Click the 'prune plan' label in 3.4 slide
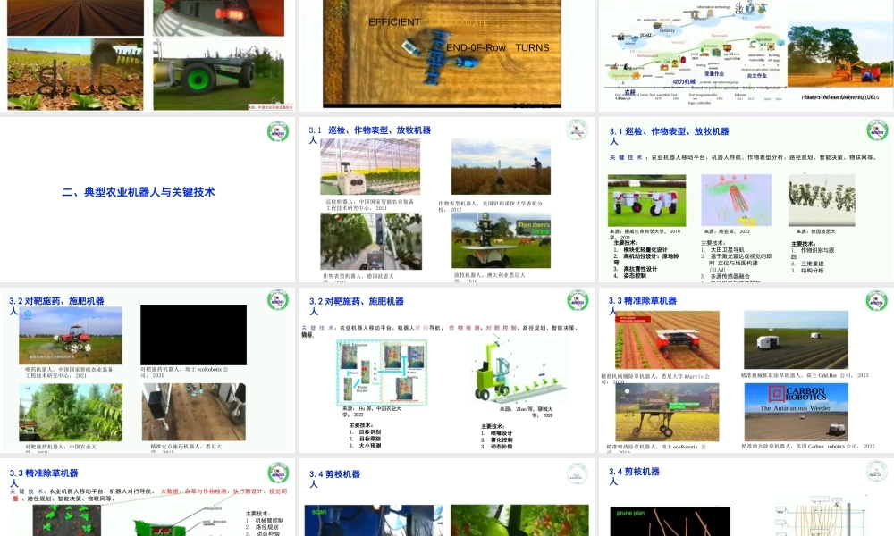 pos(630,513)
